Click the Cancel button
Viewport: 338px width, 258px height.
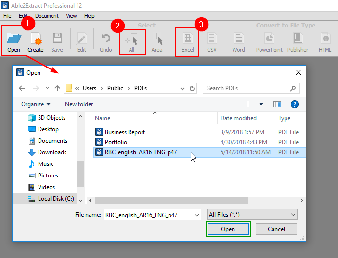pos(276,229)
